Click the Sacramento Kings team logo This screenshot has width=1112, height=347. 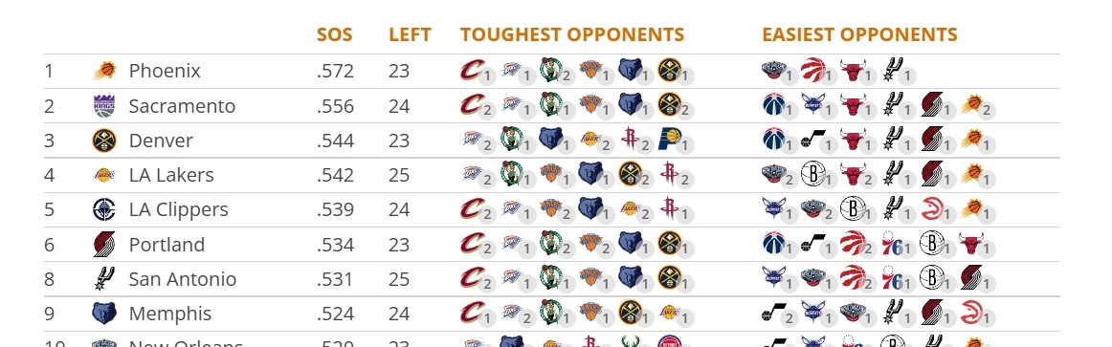(x=104, y=105)
